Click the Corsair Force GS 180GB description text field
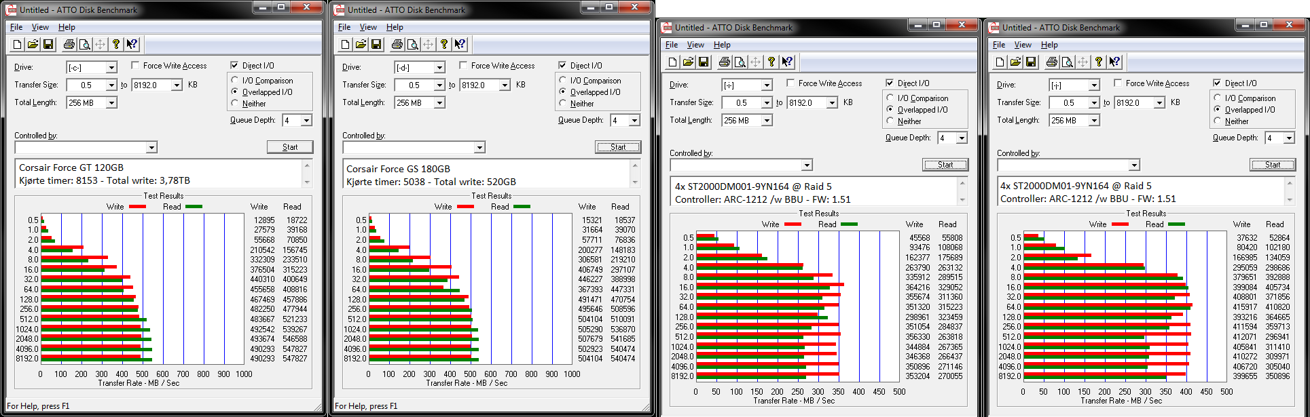The image size is (1310, 417). [x=486, y=175]
